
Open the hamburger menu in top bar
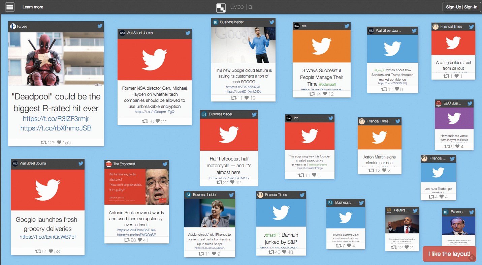coord(10,7)
